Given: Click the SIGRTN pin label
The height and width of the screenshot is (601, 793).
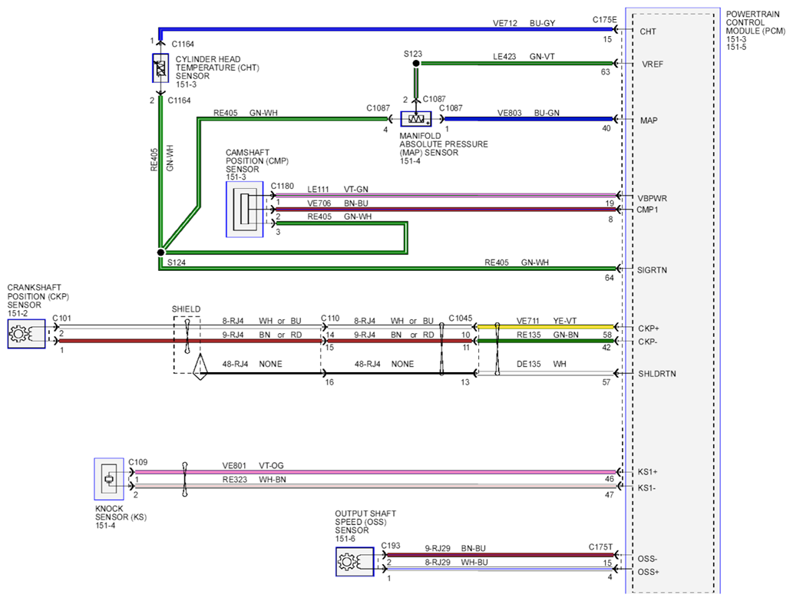Looking at the screenshot, I should [652, 270].
